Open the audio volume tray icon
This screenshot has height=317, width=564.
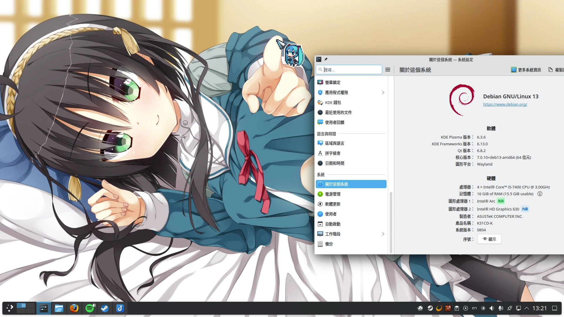point(492,308)
